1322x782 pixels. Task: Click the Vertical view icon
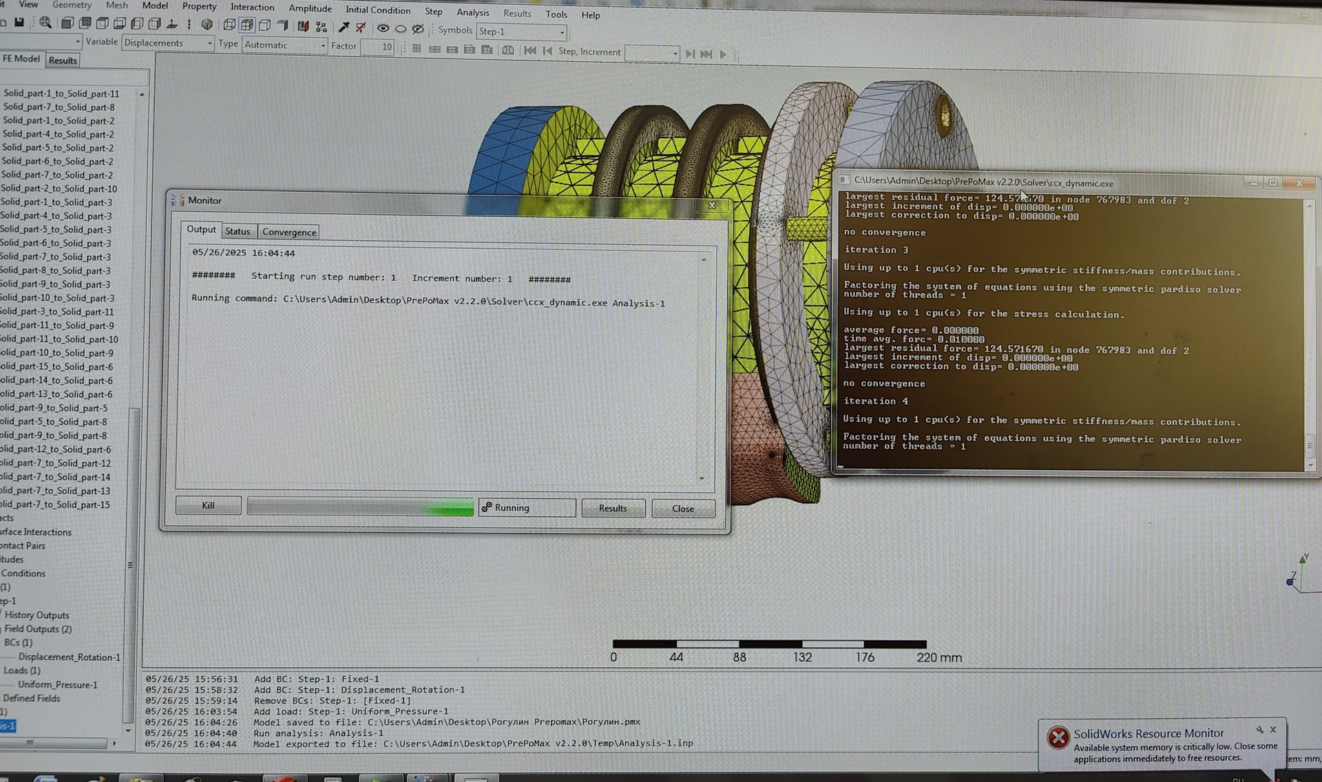189,24
